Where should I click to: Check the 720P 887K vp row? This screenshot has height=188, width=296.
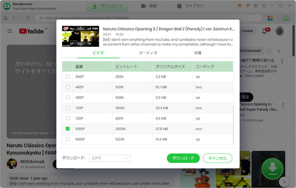(x=68, y=118)
